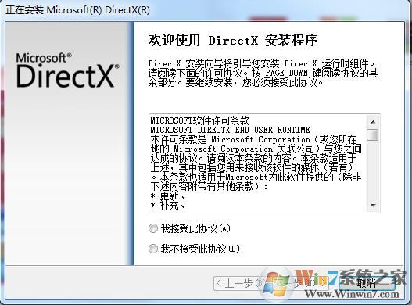The image size is (412, 305).
Task: Click the line MICROSOFT DIRECTX END USER RUNTIME
Action: [230, 130]
